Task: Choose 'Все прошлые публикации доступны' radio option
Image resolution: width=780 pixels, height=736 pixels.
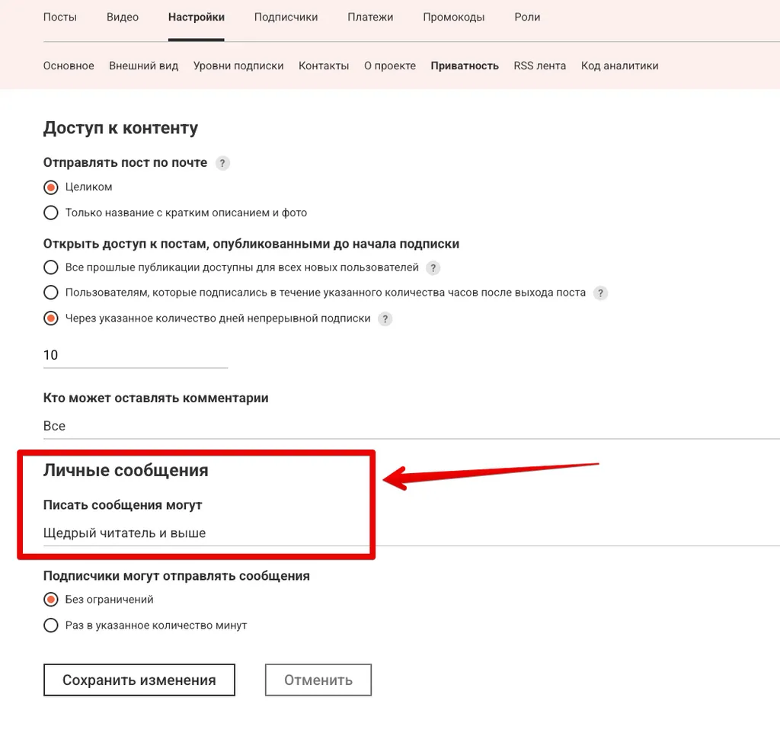Action: [51, 267]
